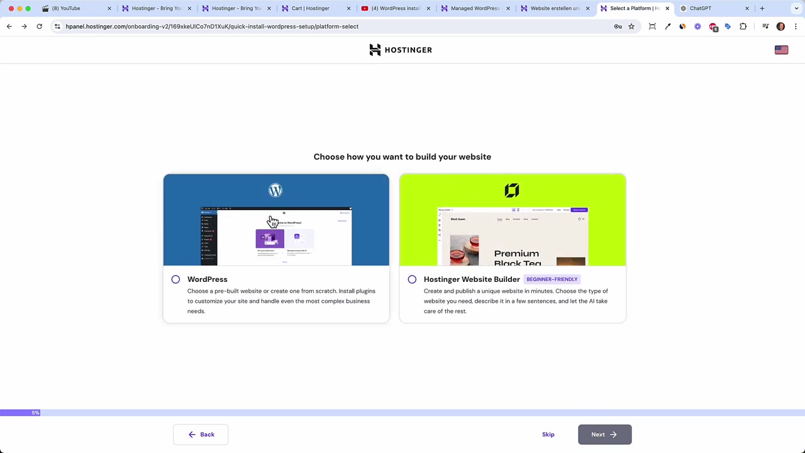Image resolution: width=805 pixels, height=453 pixels.
Task: Click the onboarding progress bar at 5%
Action: click(x=20, y=413)
